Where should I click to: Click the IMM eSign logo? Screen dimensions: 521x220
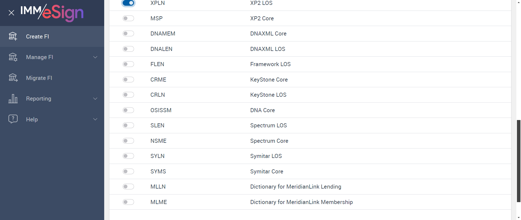[52, 12]
